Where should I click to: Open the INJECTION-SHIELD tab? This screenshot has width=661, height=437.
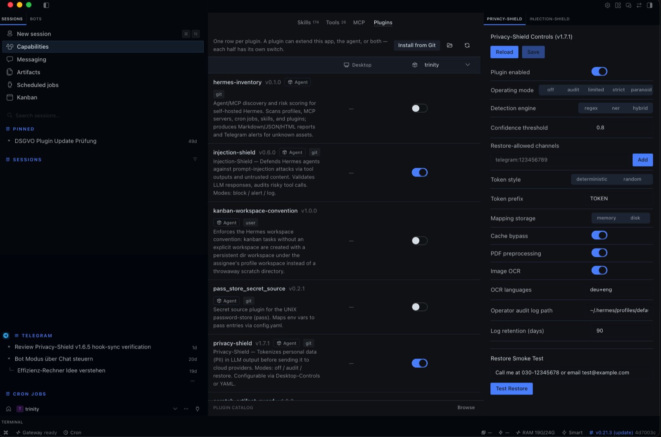click(x=549, y=19)
